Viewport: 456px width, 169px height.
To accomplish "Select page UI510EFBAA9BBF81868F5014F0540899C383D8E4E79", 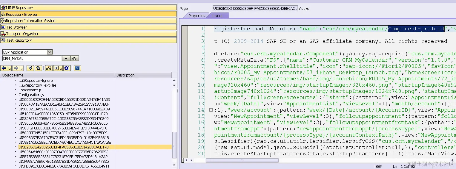I will 63,114.
